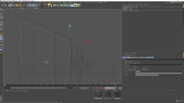
Task: Click Make Editable icon in left palette
Action: [x=1, y=10]
